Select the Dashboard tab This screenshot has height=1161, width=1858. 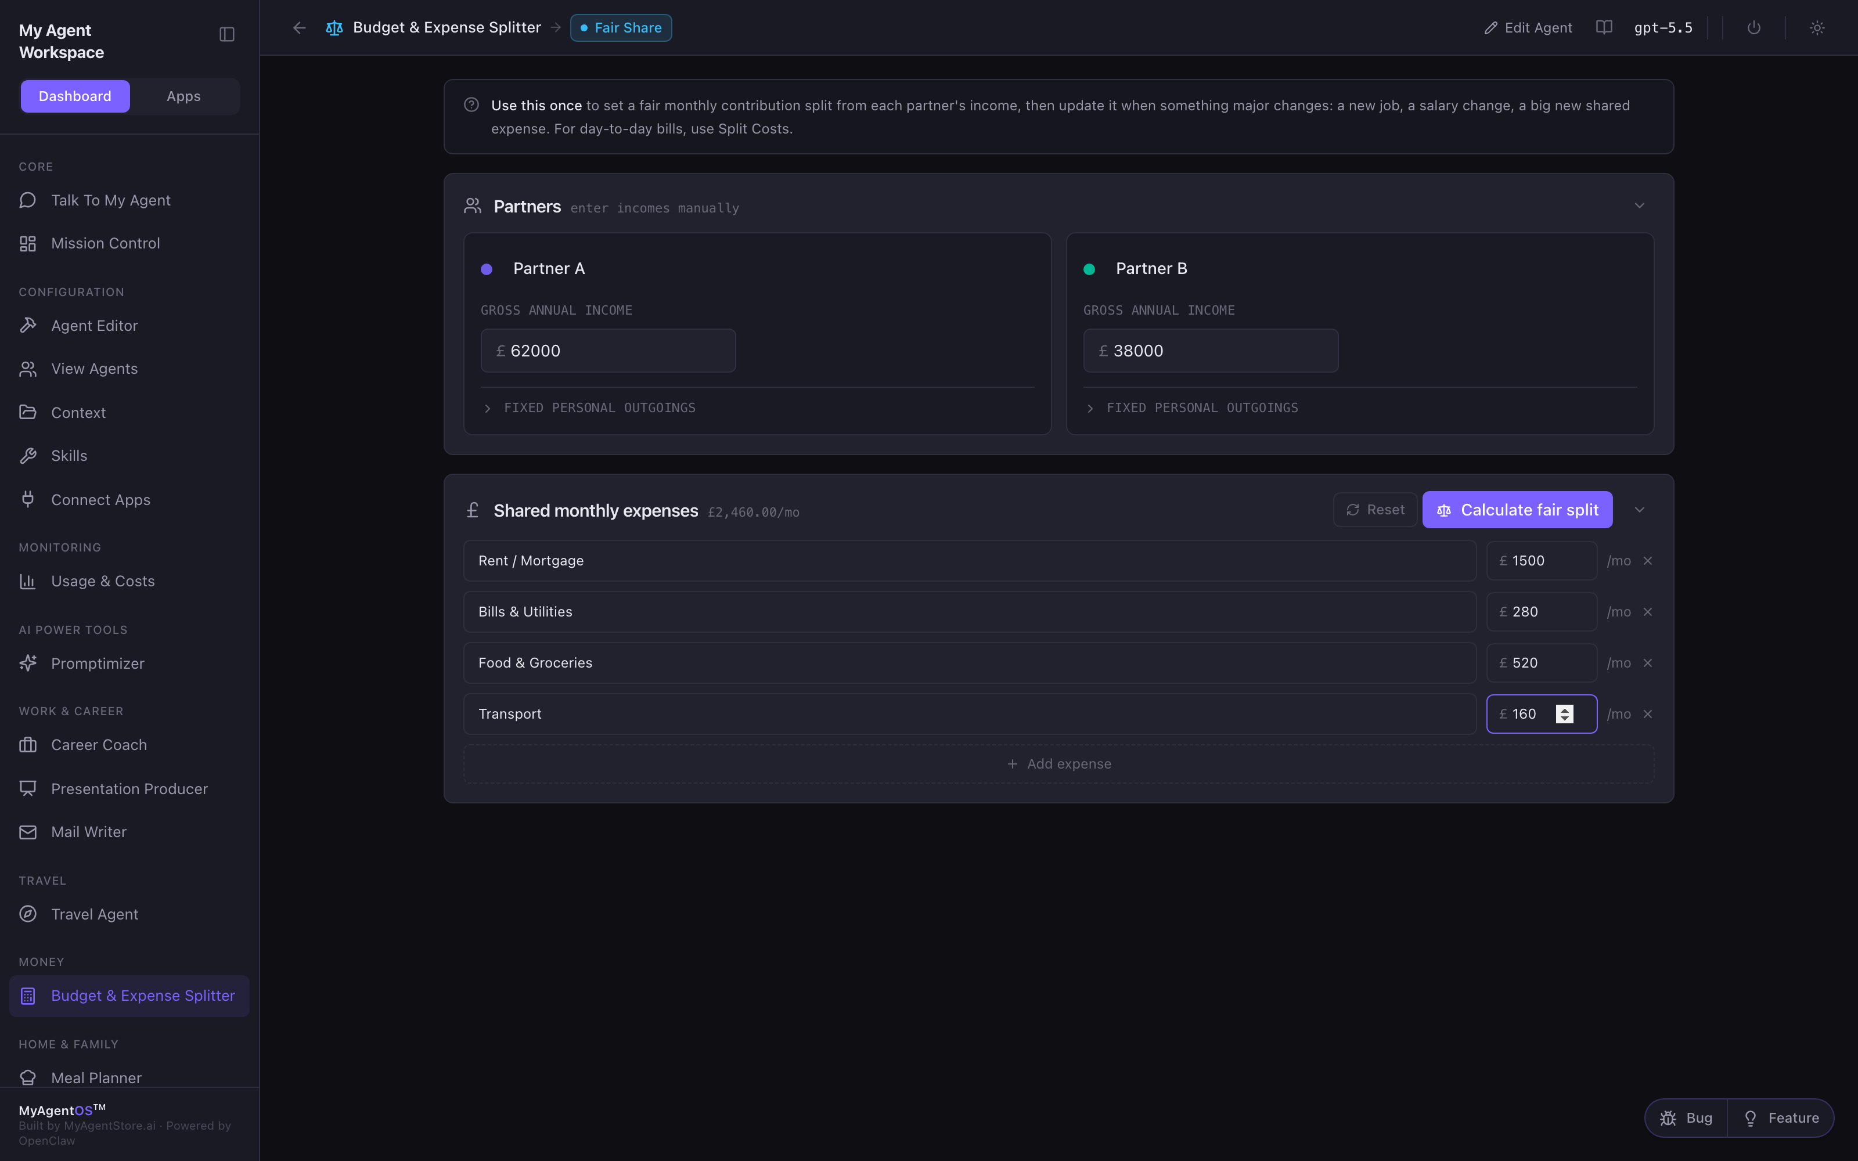(x=75, y=97)
